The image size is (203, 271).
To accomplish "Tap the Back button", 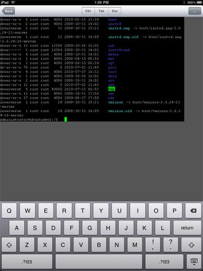I will pos(8,11).
